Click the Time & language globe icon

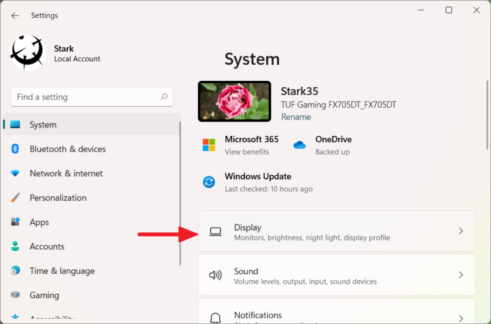coord(15,270)
